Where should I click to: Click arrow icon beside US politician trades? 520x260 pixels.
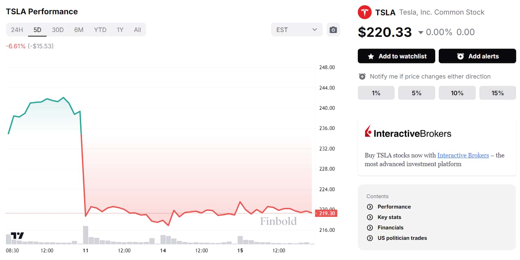pos(370,238)
